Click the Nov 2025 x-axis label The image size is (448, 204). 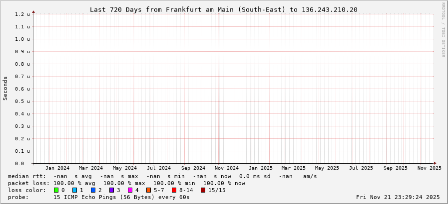[x=429, y=168]
